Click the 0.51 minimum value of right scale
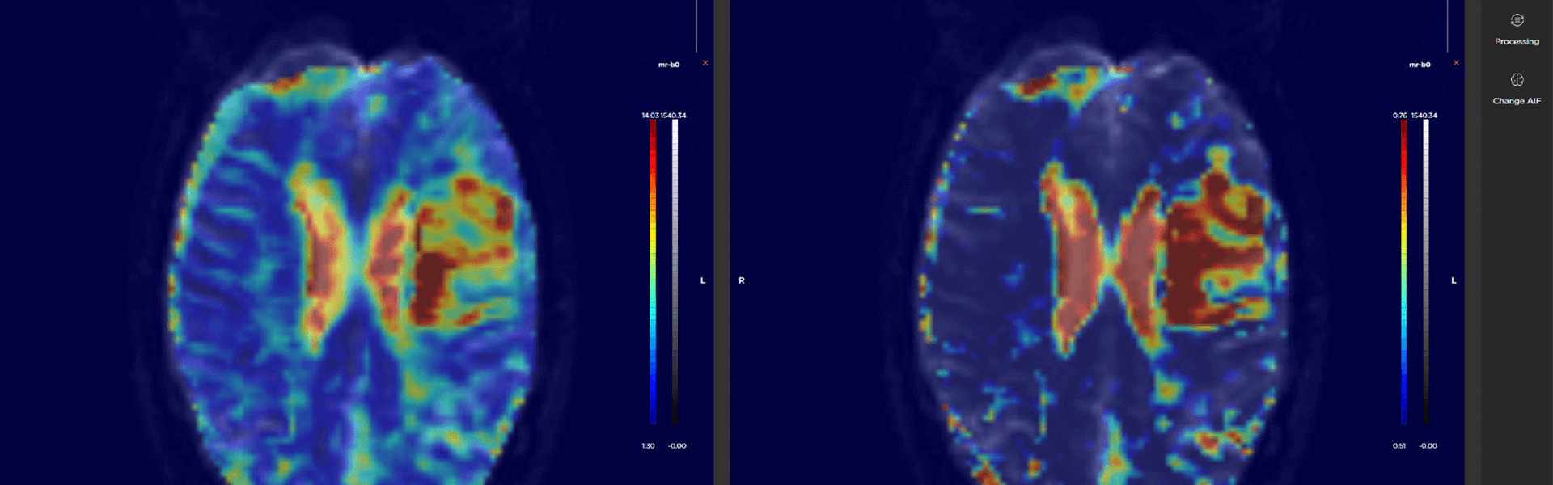The width and height of the screenshot is (1553, 485). tap(1399, 446)
